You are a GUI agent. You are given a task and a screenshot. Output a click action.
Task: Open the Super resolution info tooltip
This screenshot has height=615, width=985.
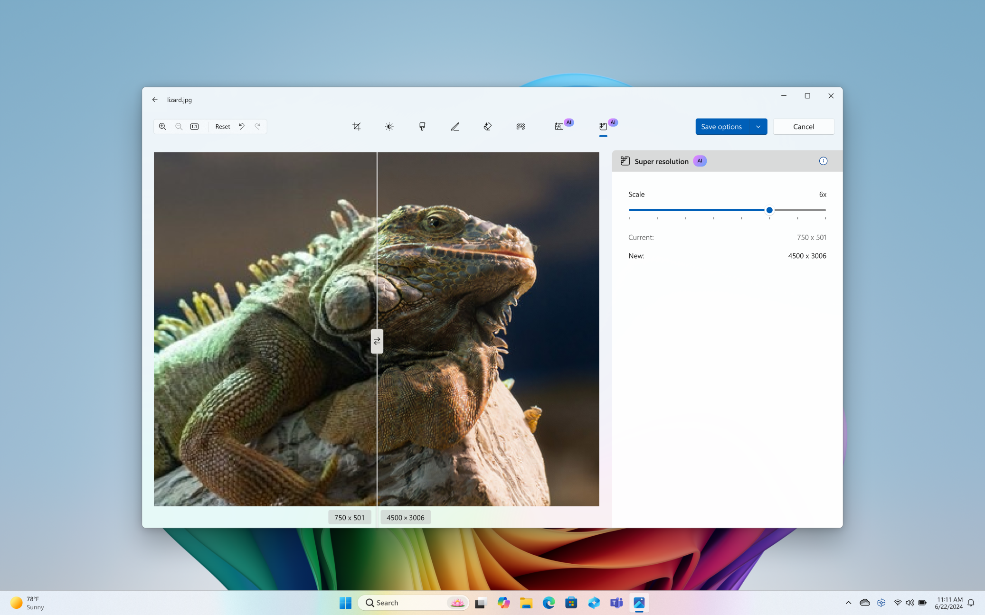tap(824, 161)
